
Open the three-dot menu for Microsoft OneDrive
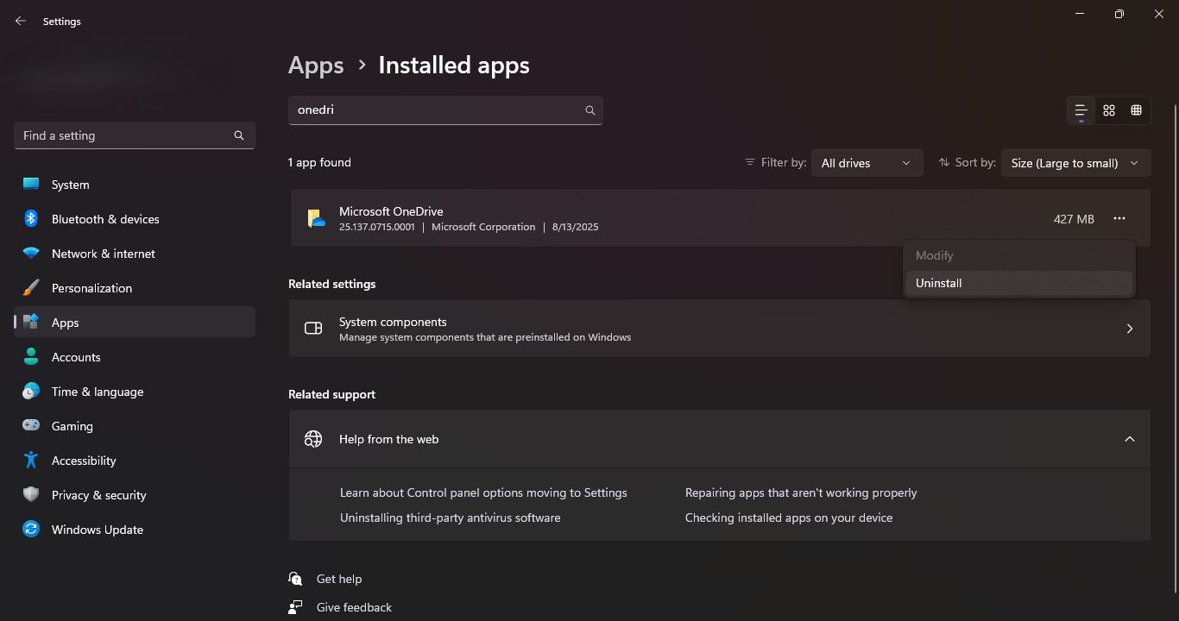(1119, 219)
